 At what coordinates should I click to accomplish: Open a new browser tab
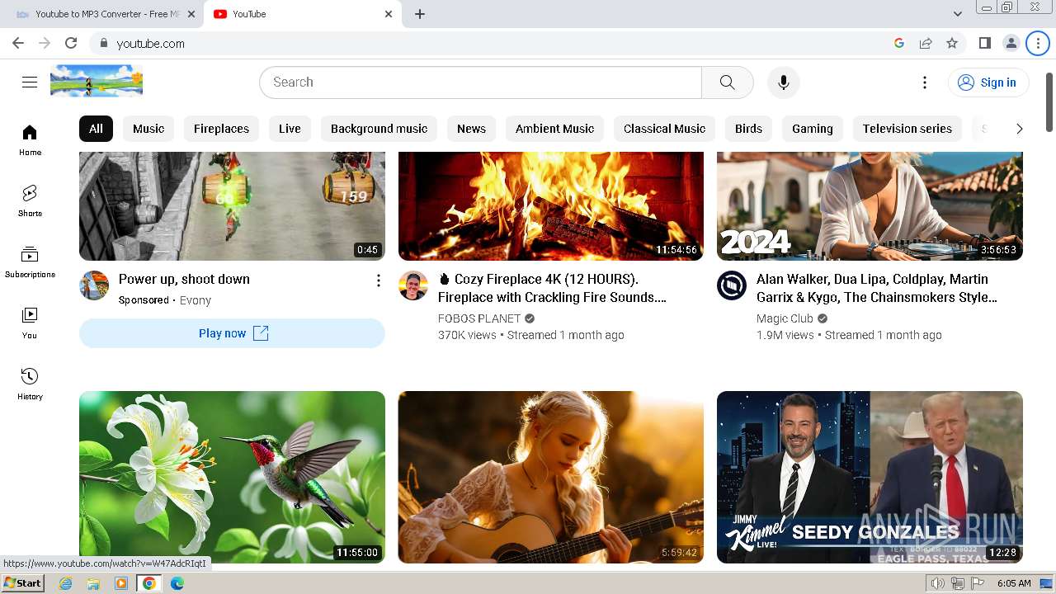(x=420, y=14)
